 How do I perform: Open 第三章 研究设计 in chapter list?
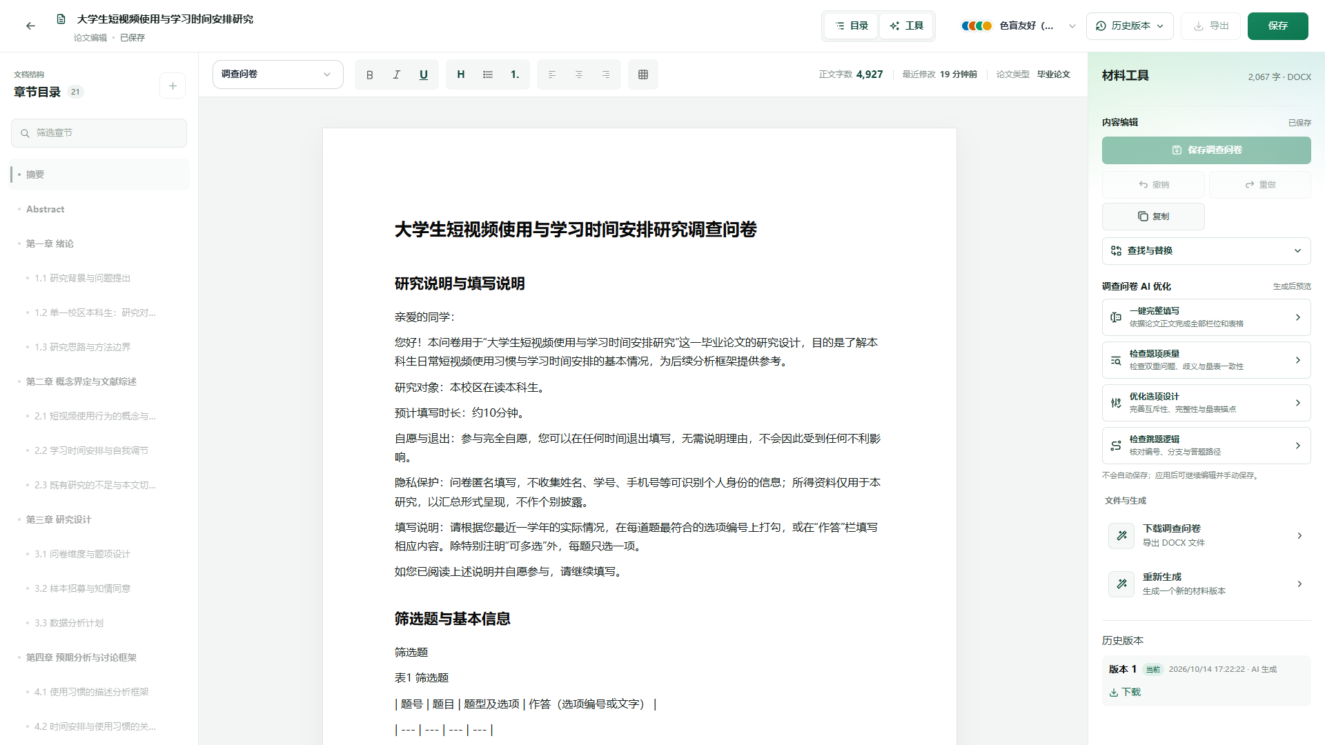99,519
